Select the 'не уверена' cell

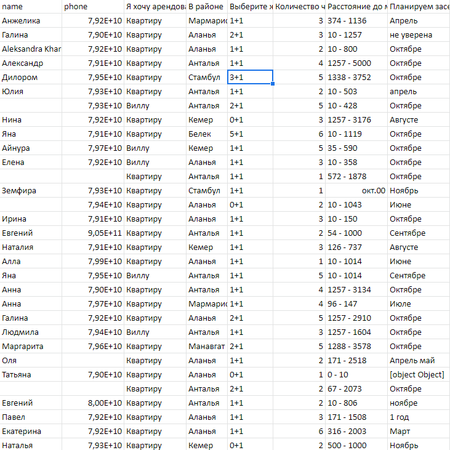[x=418, y=35]
